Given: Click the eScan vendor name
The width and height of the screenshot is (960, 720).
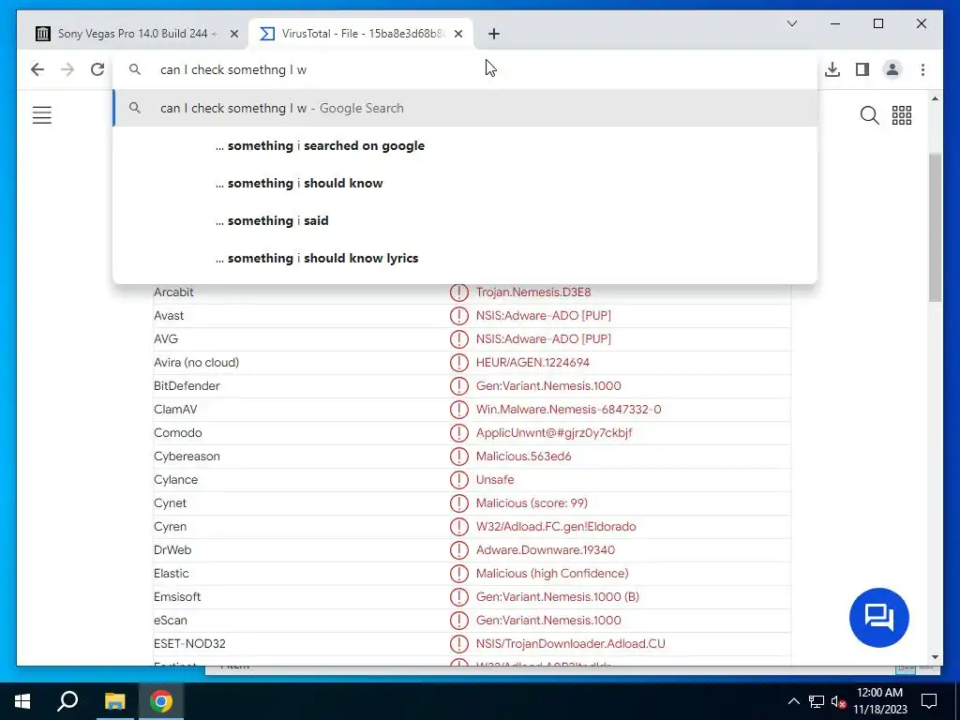Looking at the screenshot, I should click(x=171, y=621).
